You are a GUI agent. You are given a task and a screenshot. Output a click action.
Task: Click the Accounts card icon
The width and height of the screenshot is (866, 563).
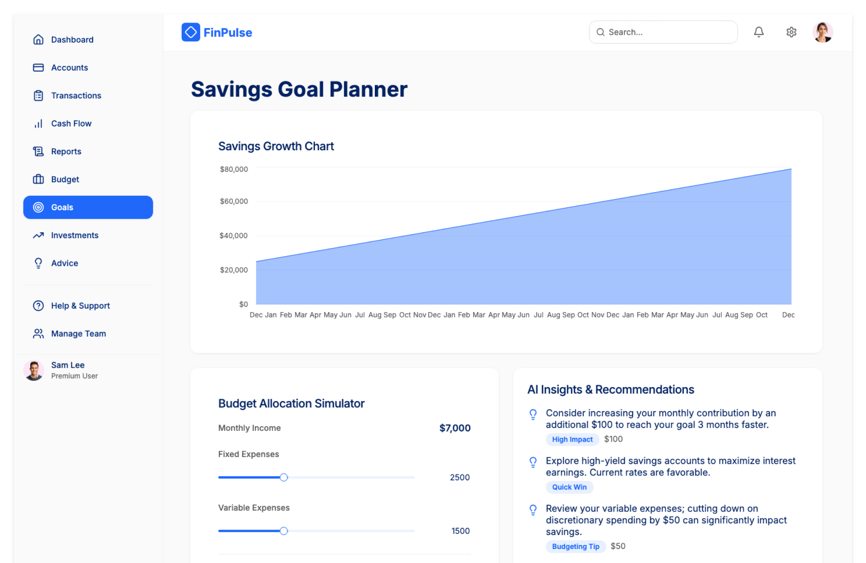(38, 68)
